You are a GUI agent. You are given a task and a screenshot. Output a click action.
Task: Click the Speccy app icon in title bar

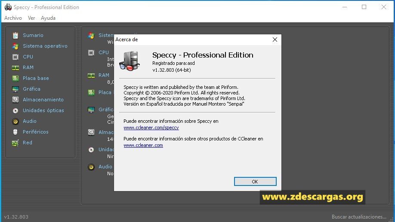click(8, 7)
